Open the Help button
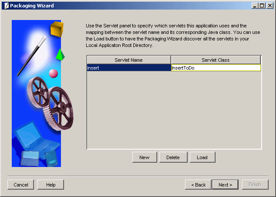The width and height of the screenshot is (276, 197). tap(50, 185)
